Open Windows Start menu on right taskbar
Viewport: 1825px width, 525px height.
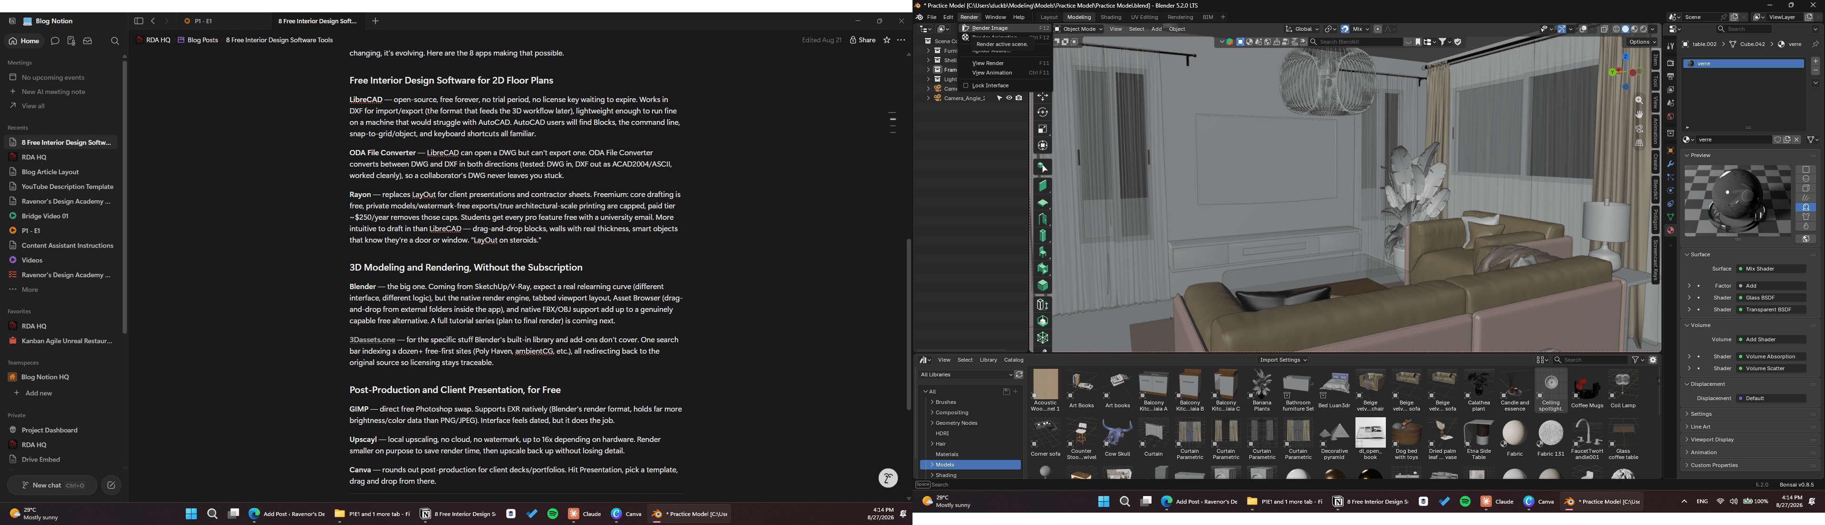(x=1103, y=502)
